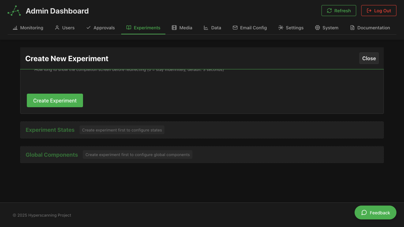Click the envelope Email Config icon
This screenshot has height=227, width=404.
[x=235, y=28]
